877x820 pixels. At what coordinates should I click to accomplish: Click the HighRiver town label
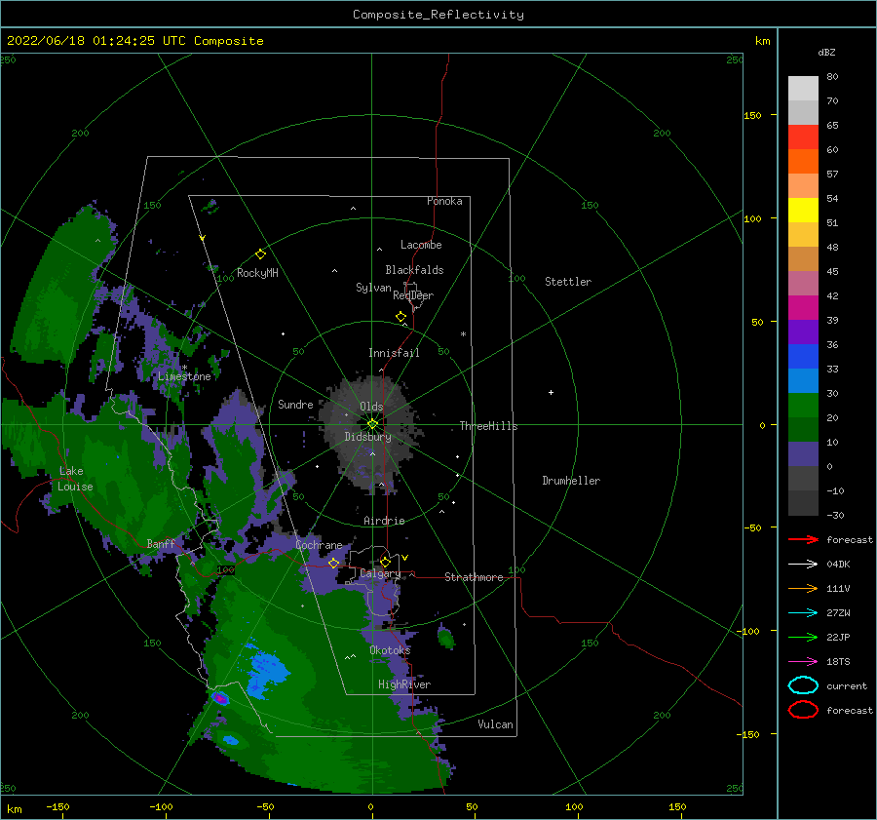click(x=404, y=684)
